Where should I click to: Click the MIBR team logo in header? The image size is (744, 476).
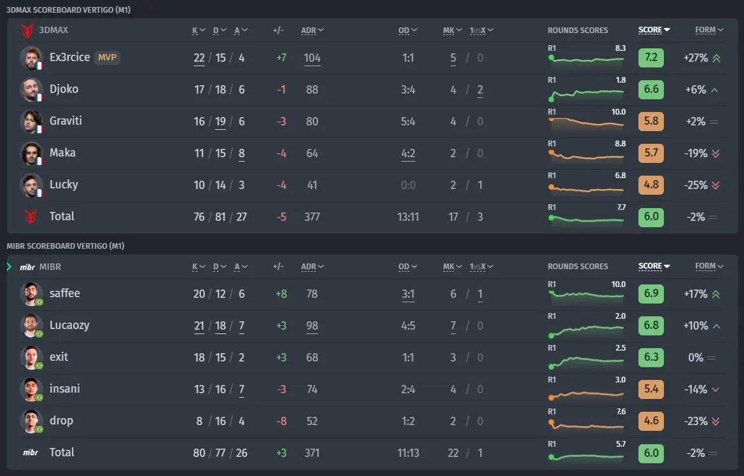click(x=27, y=267)
